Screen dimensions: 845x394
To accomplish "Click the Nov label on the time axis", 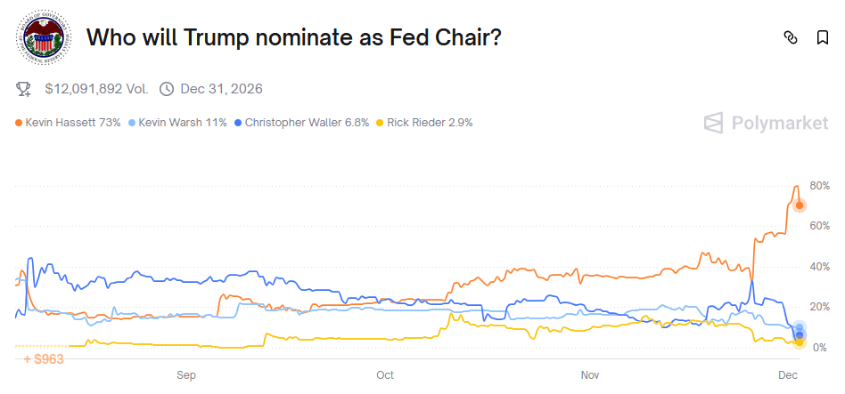I will [x=590, y=375].
